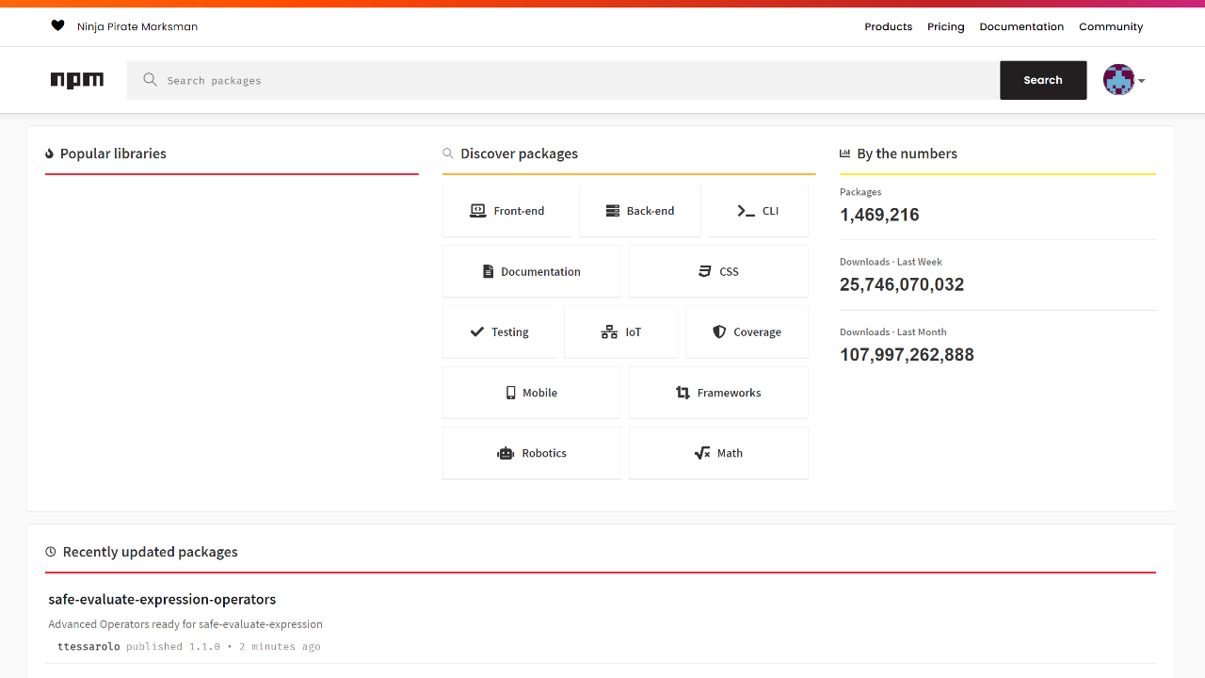Open the profile avatar dropdown
Screen dimensions: 1205x678
click(1118, 80)
